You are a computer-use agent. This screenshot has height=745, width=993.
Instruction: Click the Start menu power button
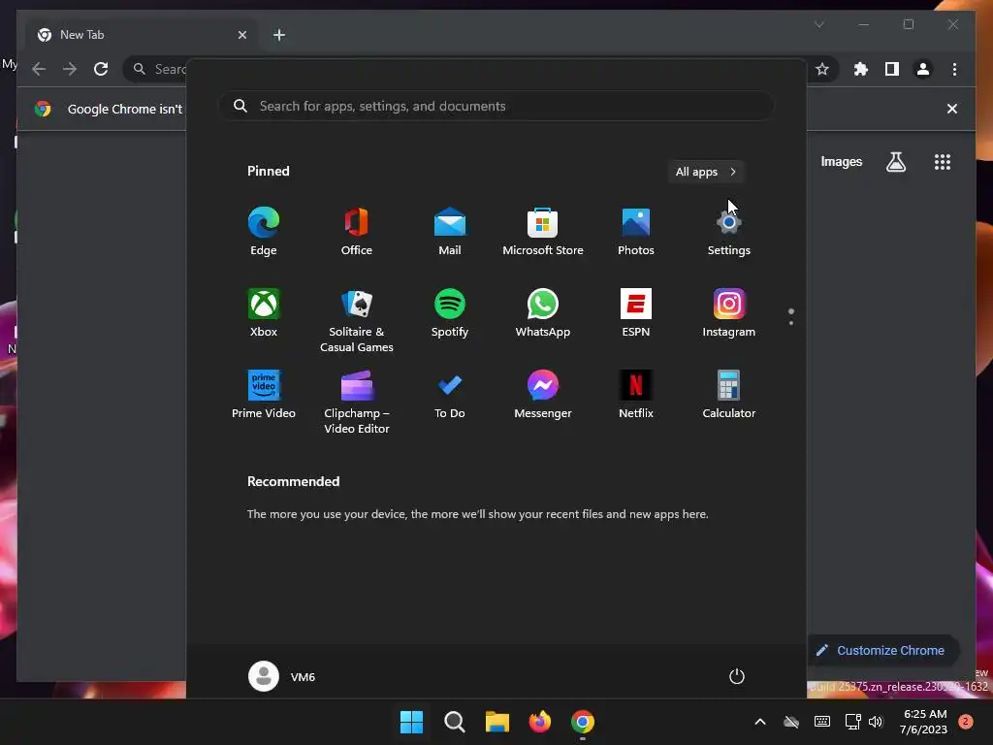[737, 676]
